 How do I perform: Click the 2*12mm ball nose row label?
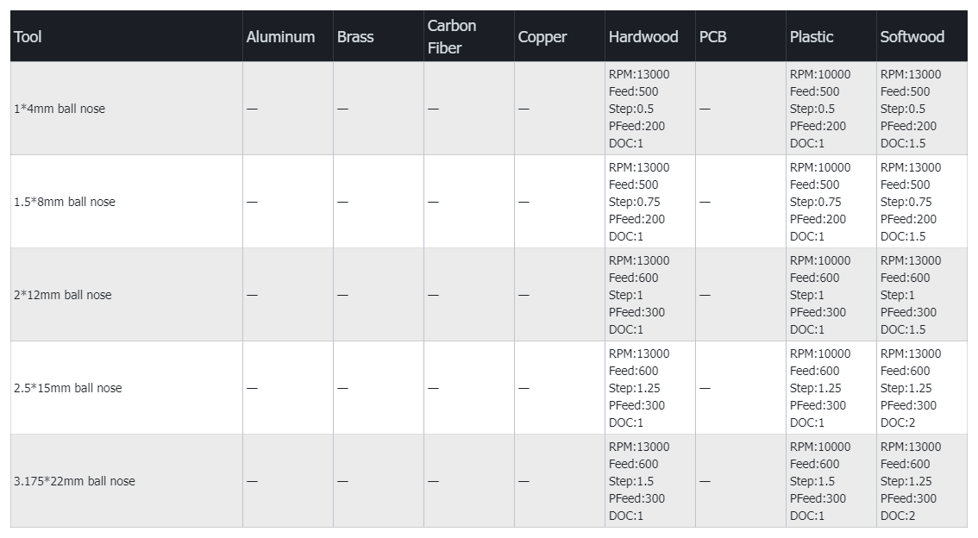[63, 295]
